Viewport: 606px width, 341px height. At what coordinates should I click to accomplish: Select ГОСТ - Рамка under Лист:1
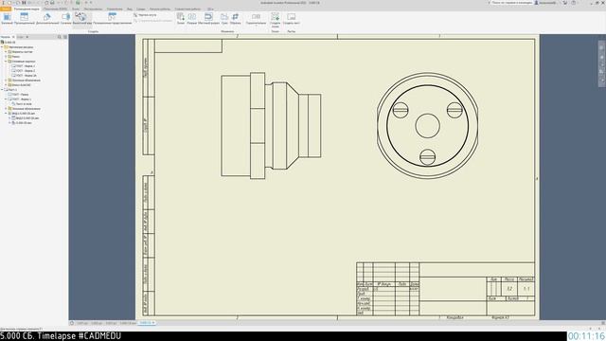coord(18,95)
